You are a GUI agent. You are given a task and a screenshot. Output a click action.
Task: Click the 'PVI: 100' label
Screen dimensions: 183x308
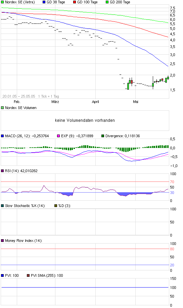click(12, 275)
